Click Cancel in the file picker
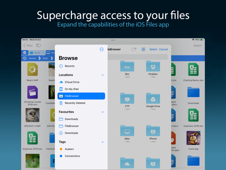The image size is (226, 170). 163,49
